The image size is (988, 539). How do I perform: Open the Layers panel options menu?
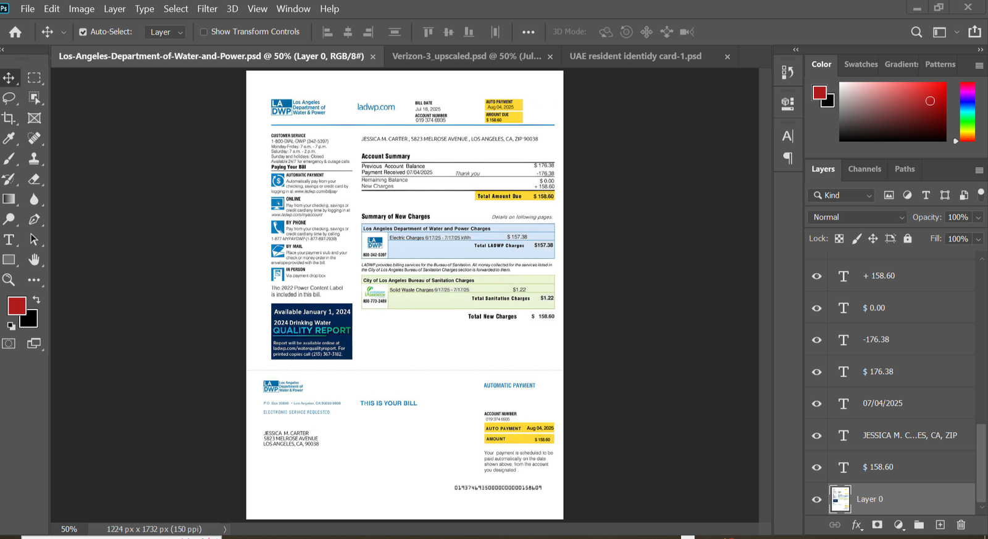click(x=979, y=170)
